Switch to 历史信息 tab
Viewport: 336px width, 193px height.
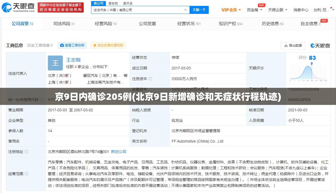[x=272, y=24]
